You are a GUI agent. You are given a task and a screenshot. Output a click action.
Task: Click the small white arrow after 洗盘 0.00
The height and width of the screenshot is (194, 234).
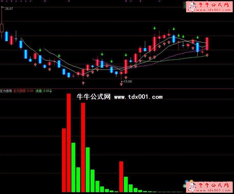pos(51,91)
